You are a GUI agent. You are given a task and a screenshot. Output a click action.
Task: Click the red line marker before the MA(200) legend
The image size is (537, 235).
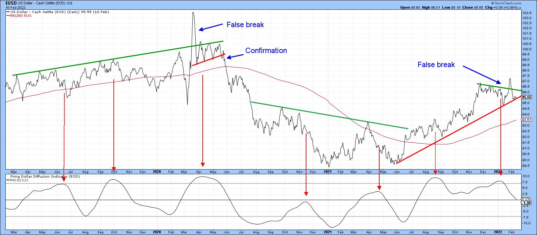8,16
